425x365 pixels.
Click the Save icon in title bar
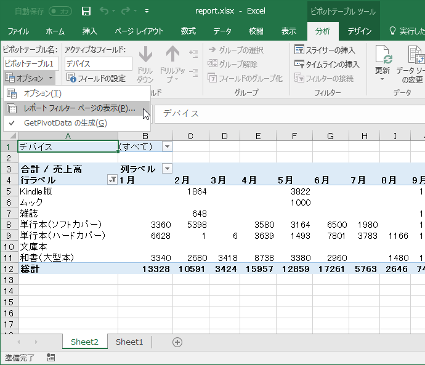(86, 11)
